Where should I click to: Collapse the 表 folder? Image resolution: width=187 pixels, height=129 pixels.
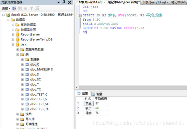18,55
